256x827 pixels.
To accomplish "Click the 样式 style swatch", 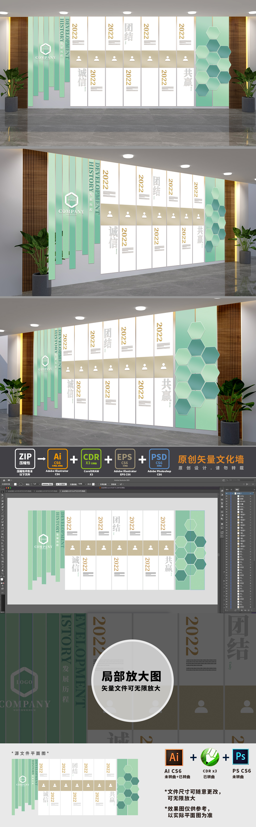I will tap(93, 484).
